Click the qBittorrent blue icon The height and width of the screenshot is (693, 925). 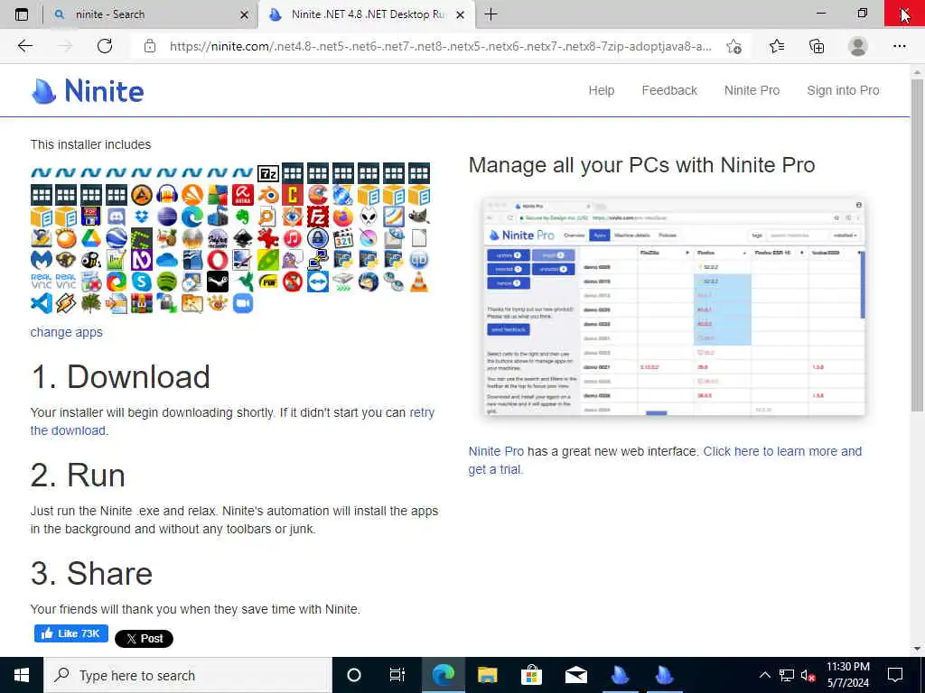coord(419,260)
